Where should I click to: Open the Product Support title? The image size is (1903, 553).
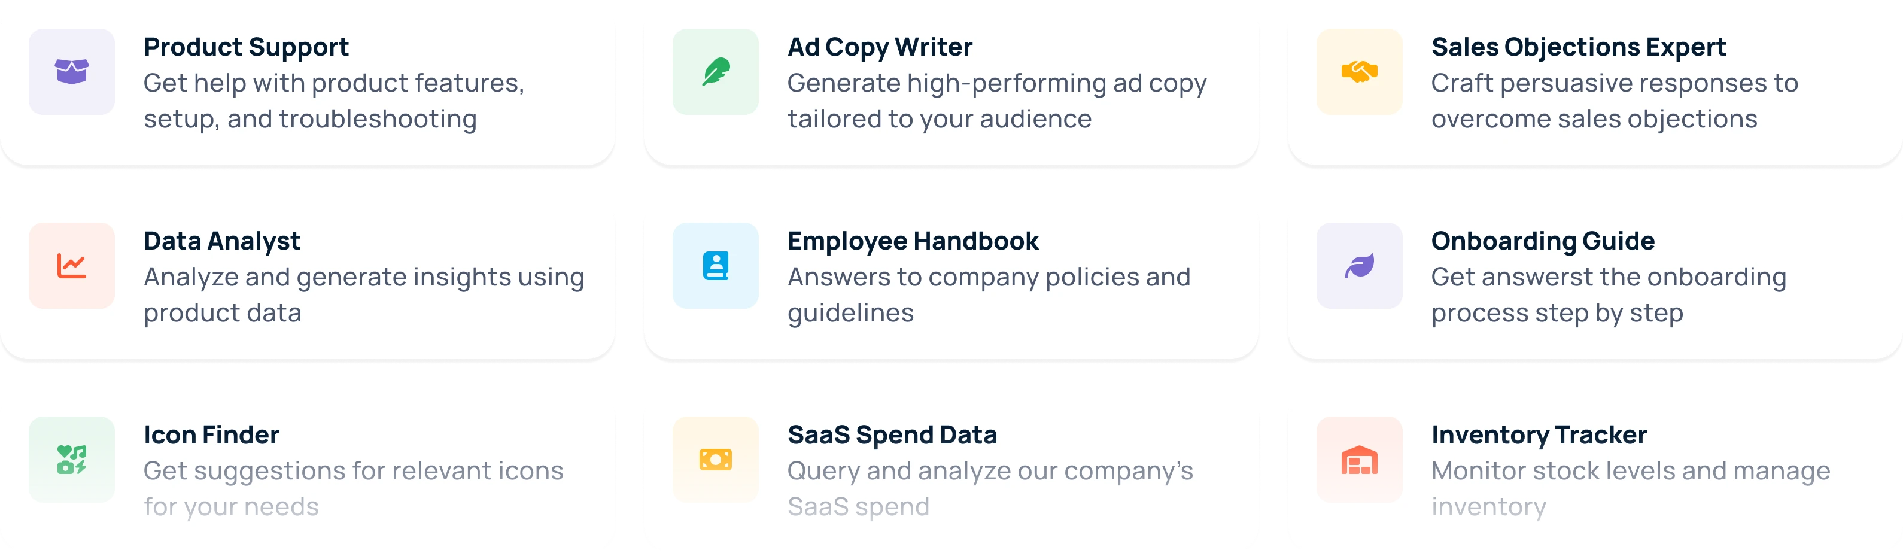click(x=246, y=47)
